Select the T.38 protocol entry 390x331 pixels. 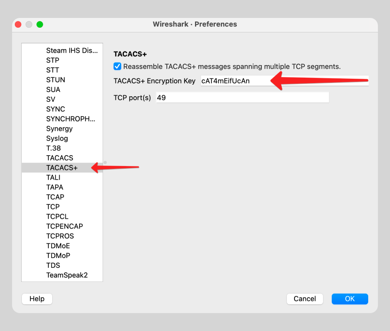pos(53,148)
